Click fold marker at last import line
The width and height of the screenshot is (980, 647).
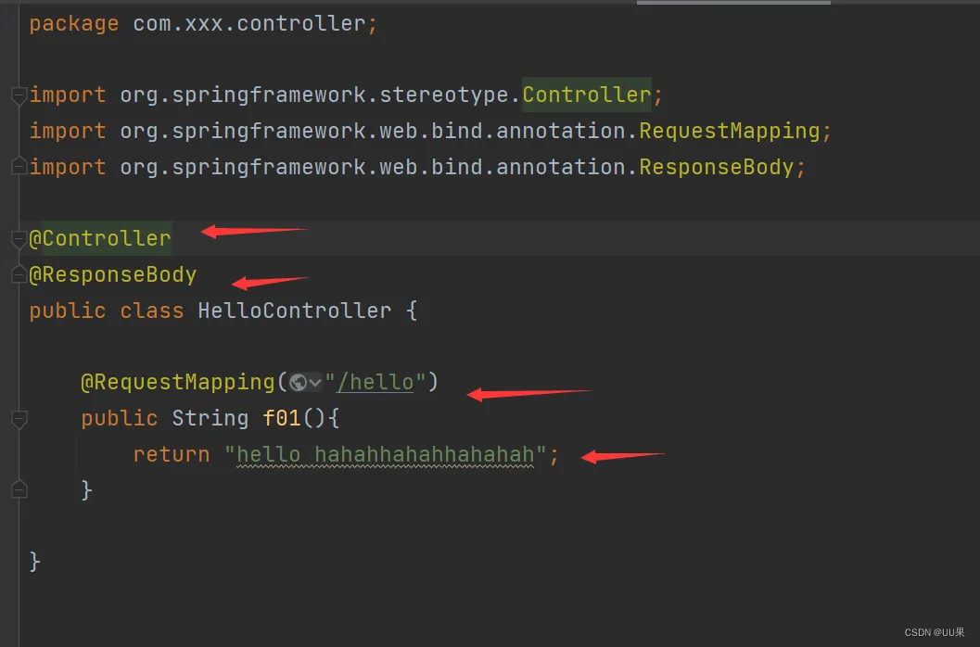coord(18,167)
